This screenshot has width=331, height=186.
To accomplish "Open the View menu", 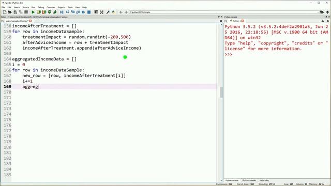I will pos(78,7).
